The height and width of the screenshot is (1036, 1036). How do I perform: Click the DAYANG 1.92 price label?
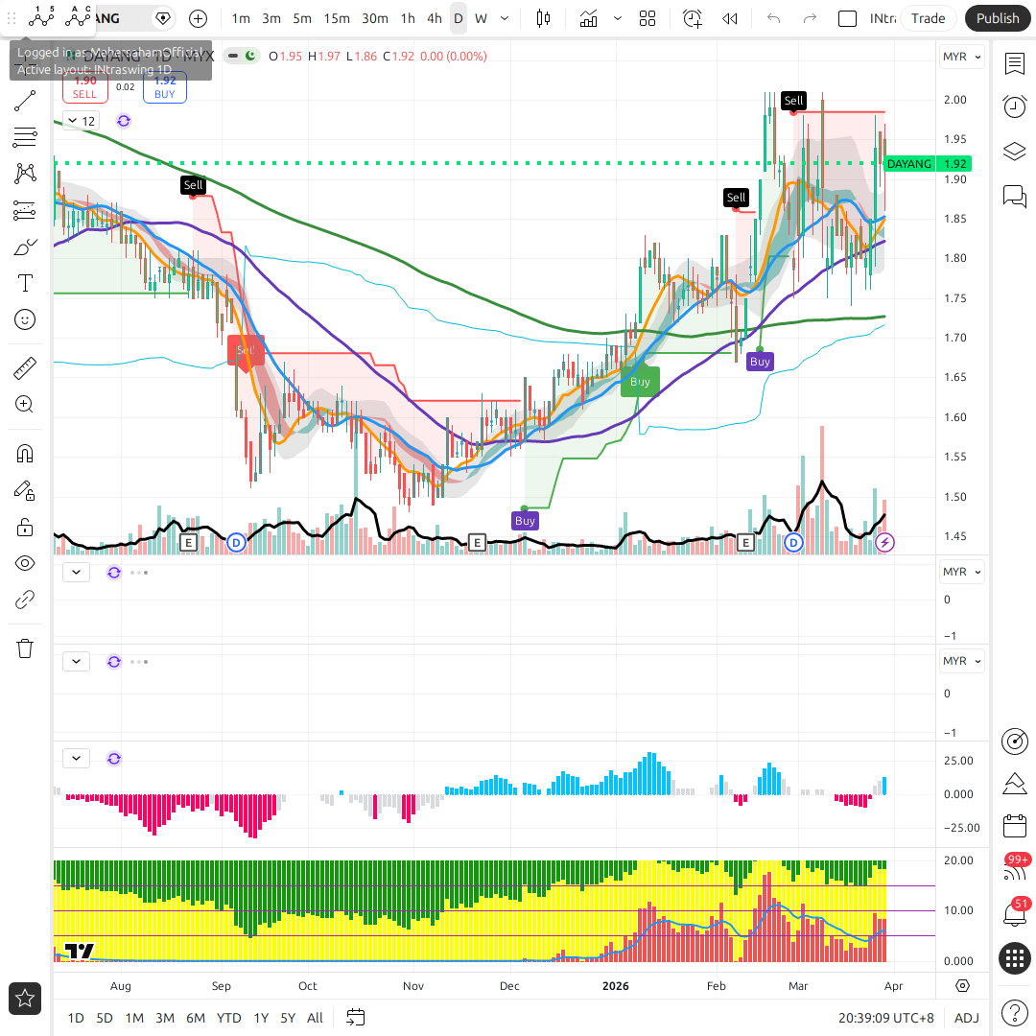[928, 164]
